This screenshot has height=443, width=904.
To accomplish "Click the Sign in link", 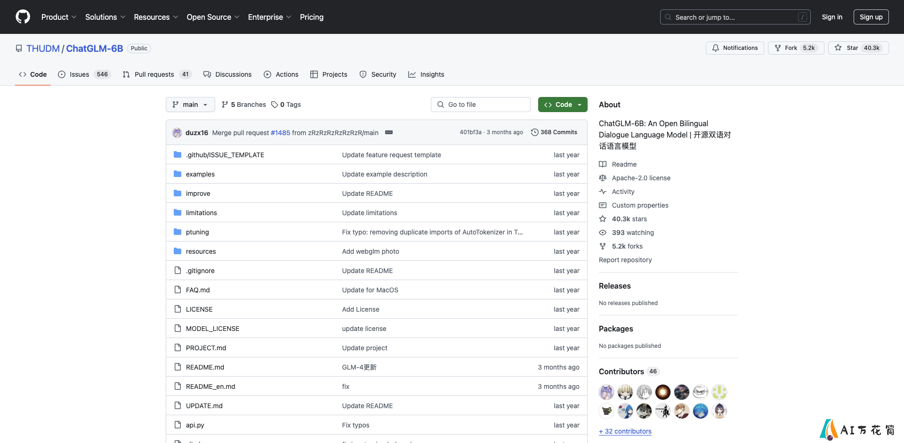I will tap(832, 17).
